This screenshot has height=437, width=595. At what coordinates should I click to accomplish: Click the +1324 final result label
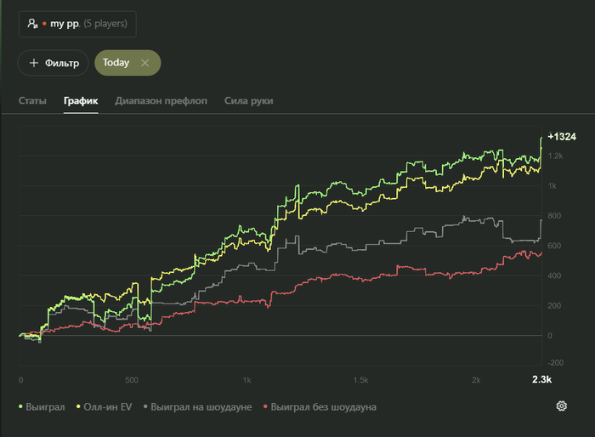click(x=562, y=136)
